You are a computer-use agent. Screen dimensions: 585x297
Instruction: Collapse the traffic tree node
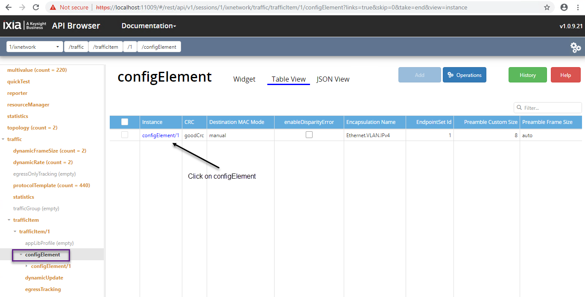[4, 139]
